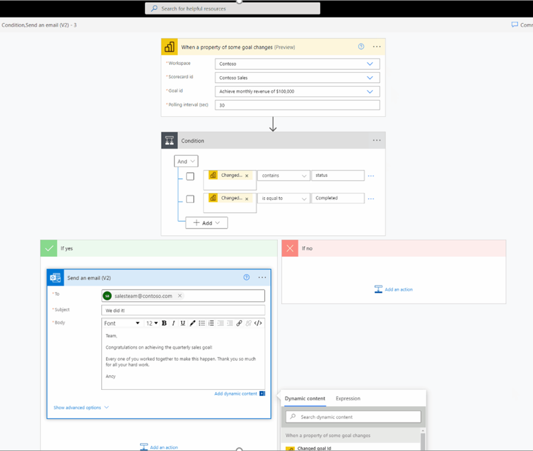The image size is (533, 451).
Task: Insert a hyperlink in email body
Action: (x=239, y=323)
